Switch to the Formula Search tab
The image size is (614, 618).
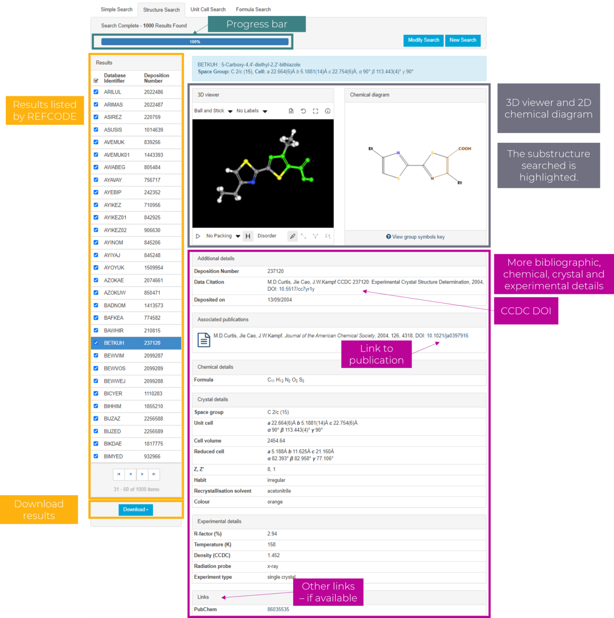(253, 9)
